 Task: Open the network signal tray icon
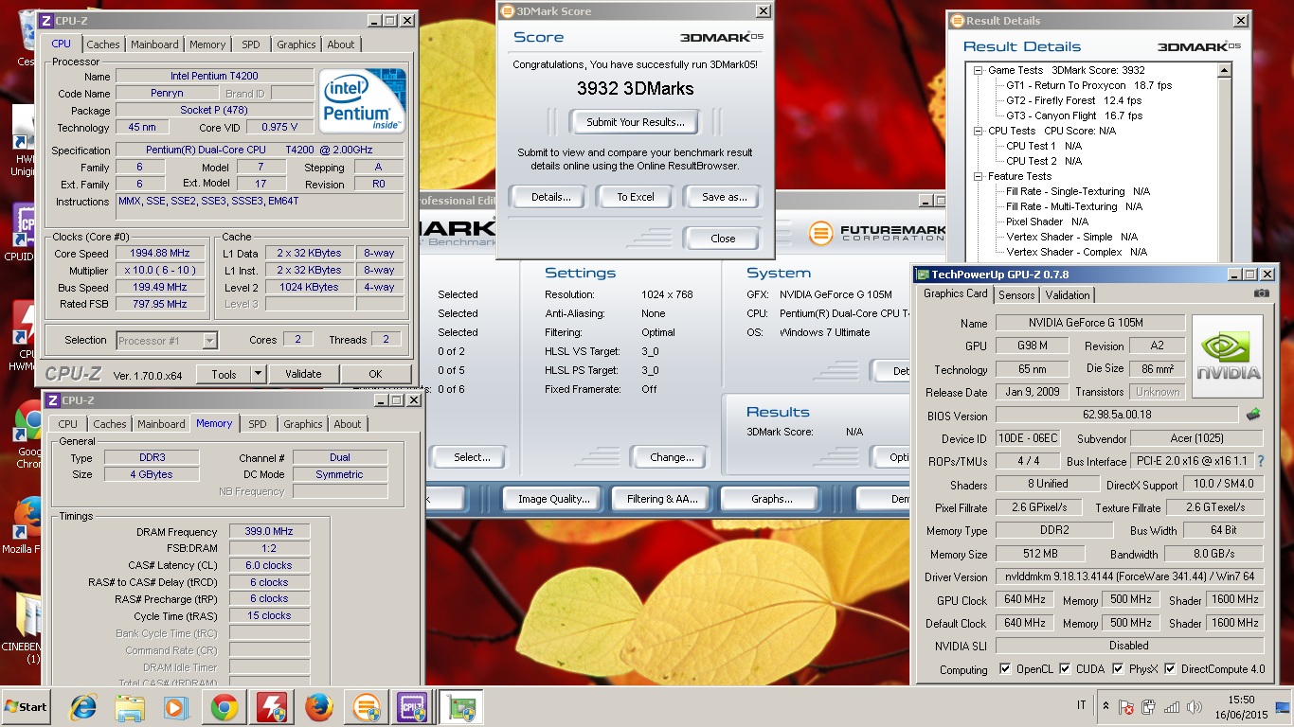pyautogui.click(x=1172, y=707)
